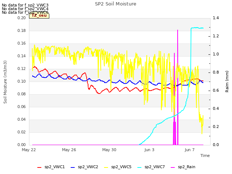Click the blue sp2_VWC2 legend swatch
This screenshot has height=174, width=232.
coord(72,167)
